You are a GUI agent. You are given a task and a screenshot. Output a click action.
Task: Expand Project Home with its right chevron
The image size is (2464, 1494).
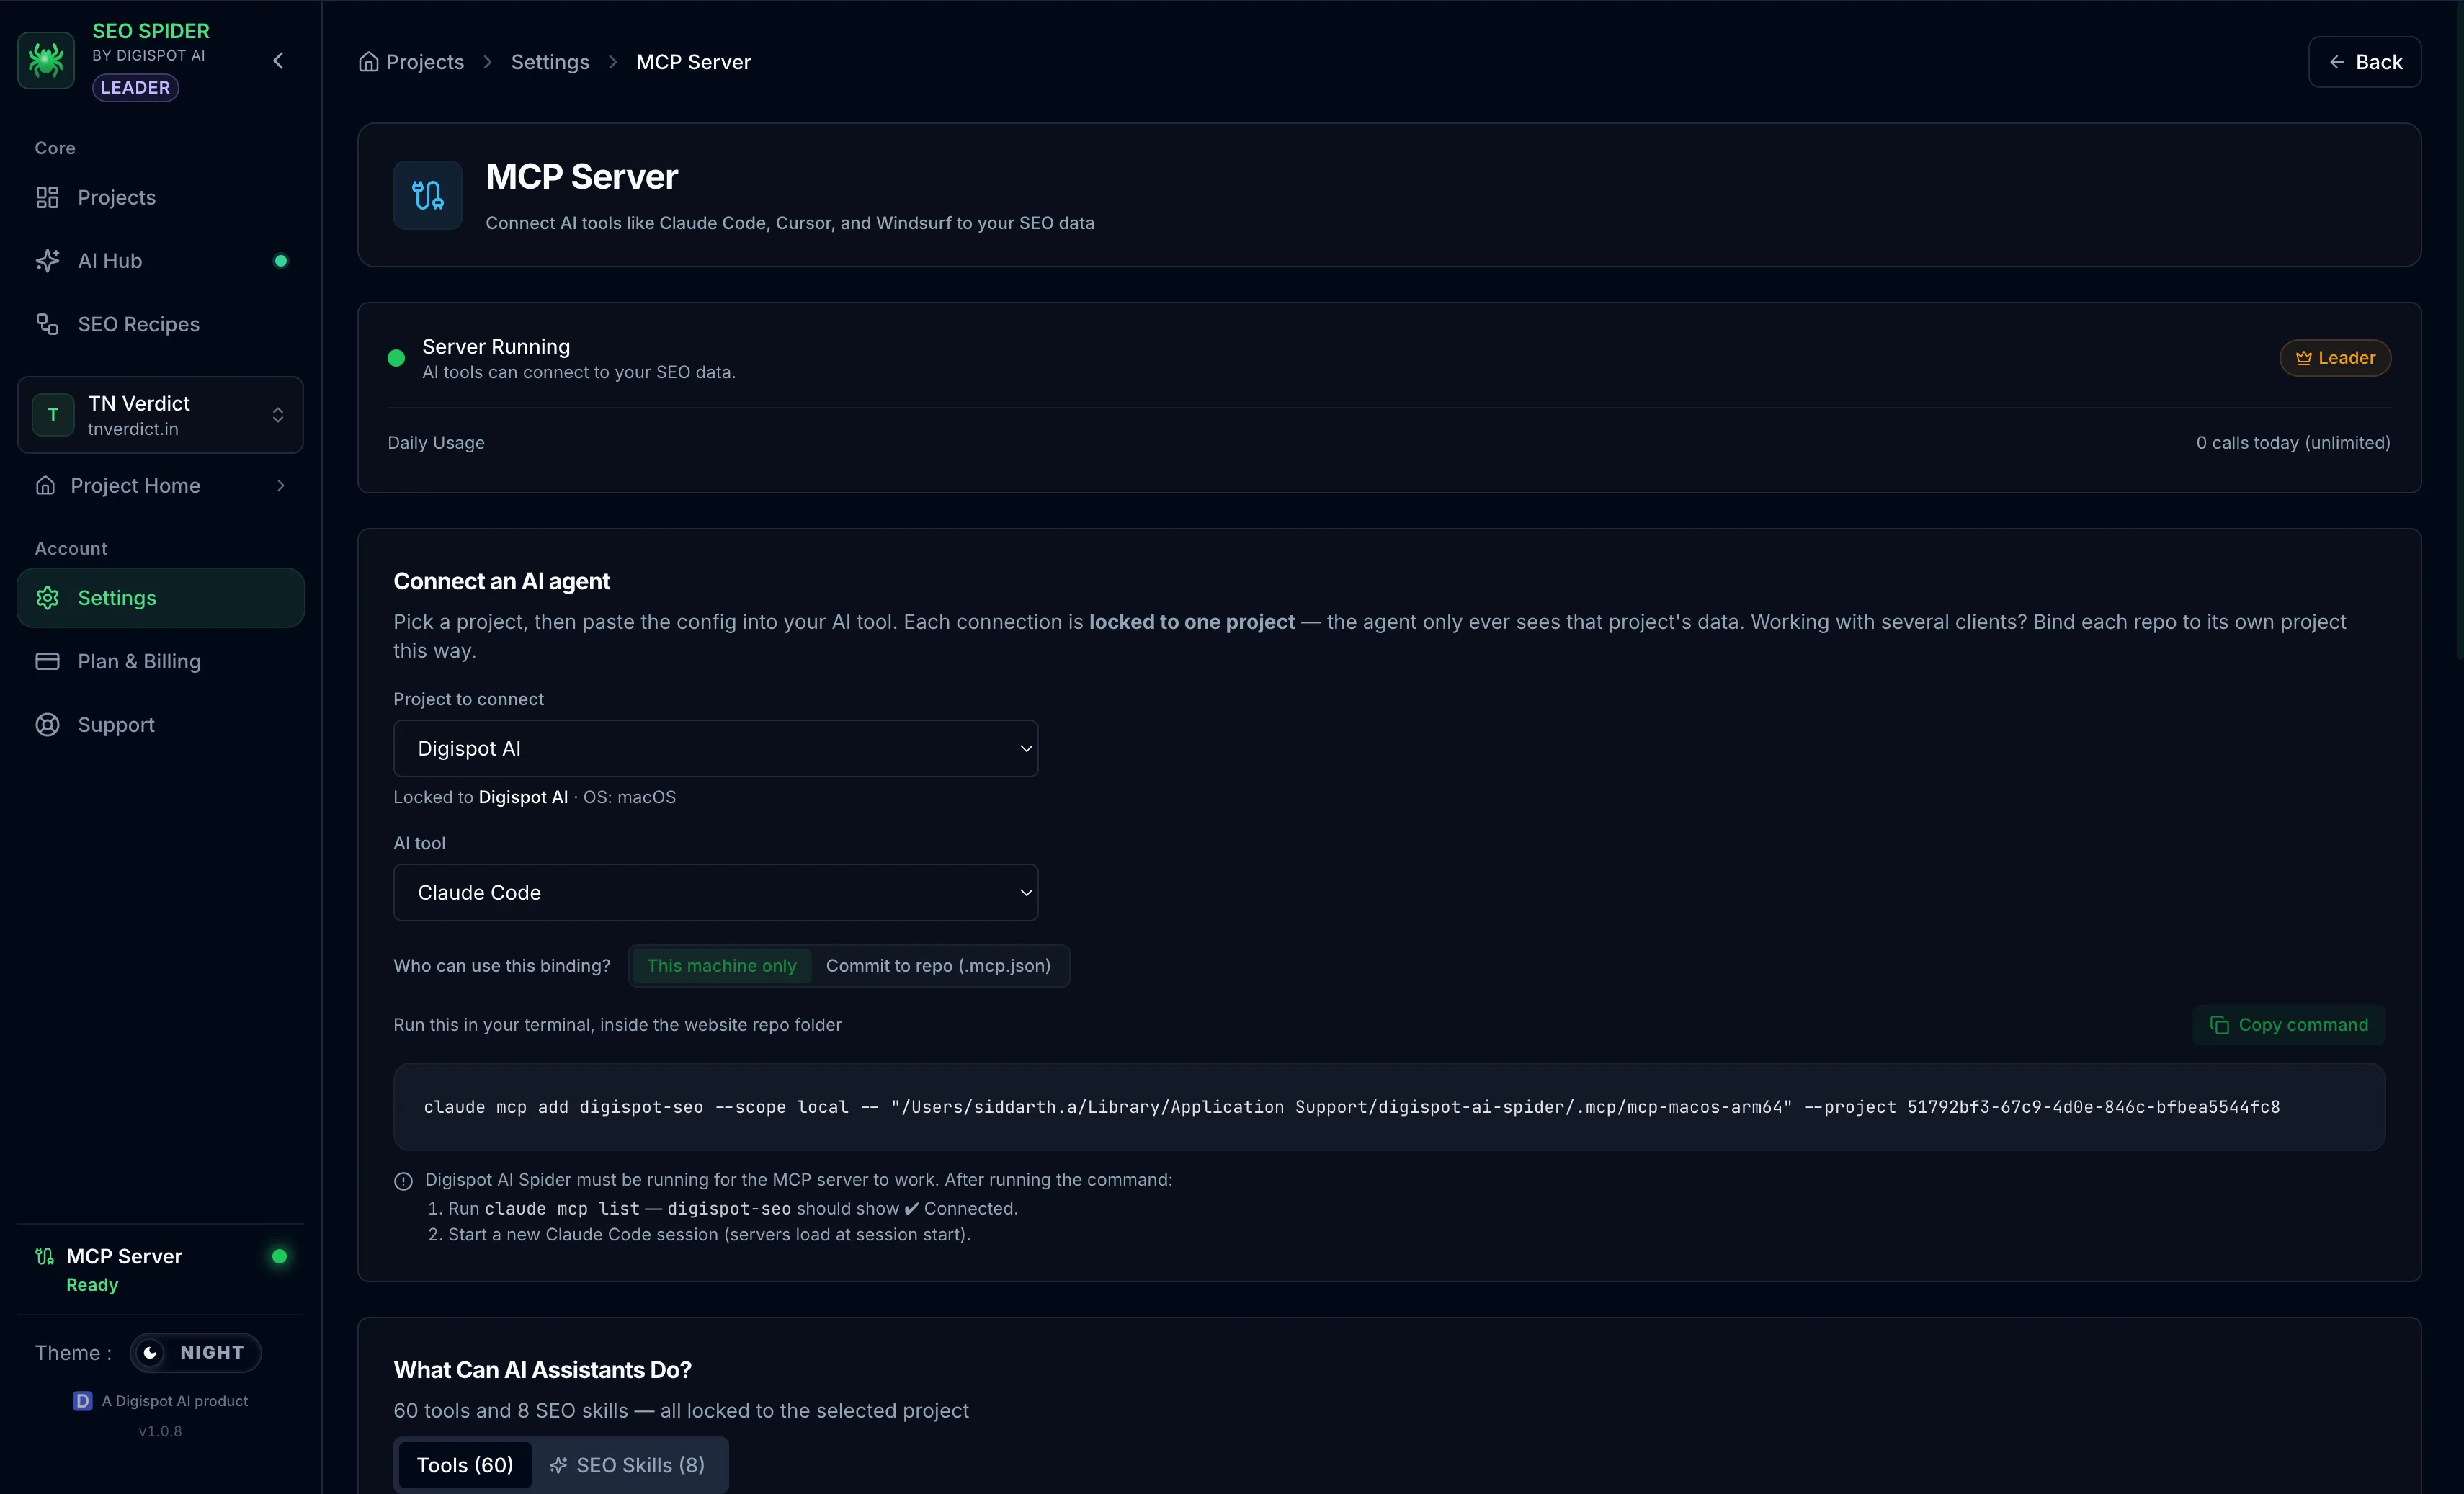coord(280,486)
